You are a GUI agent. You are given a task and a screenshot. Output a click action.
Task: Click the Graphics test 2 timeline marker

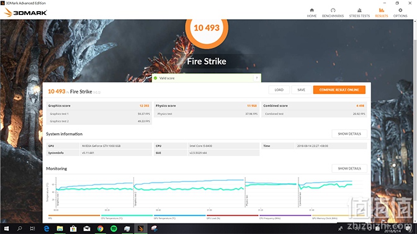[x=135, y=199]
